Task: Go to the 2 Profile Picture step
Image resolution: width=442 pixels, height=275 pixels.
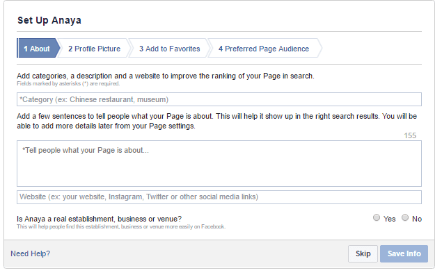Action: coord(94,49)
